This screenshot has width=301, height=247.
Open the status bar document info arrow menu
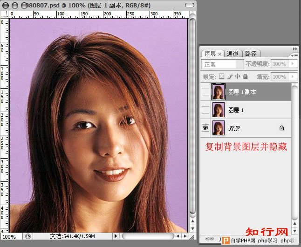[116, 236]
